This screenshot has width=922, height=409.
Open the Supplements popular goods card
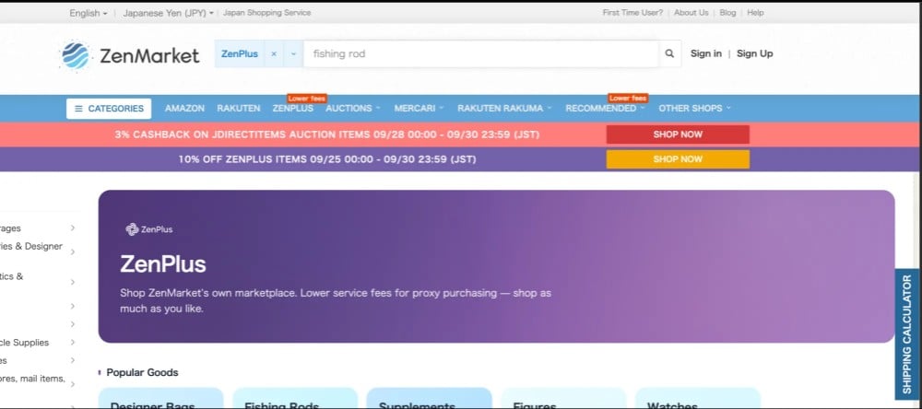(430, 400)
